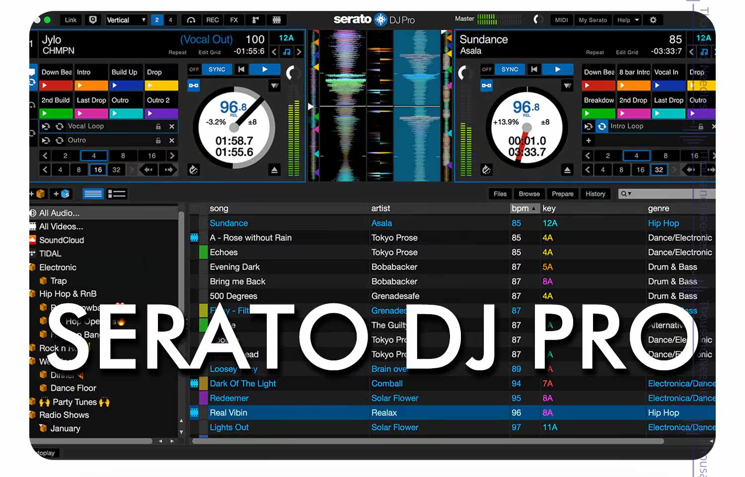Open the video panel filmstrip icon in top bar

[x=277, y=20]
